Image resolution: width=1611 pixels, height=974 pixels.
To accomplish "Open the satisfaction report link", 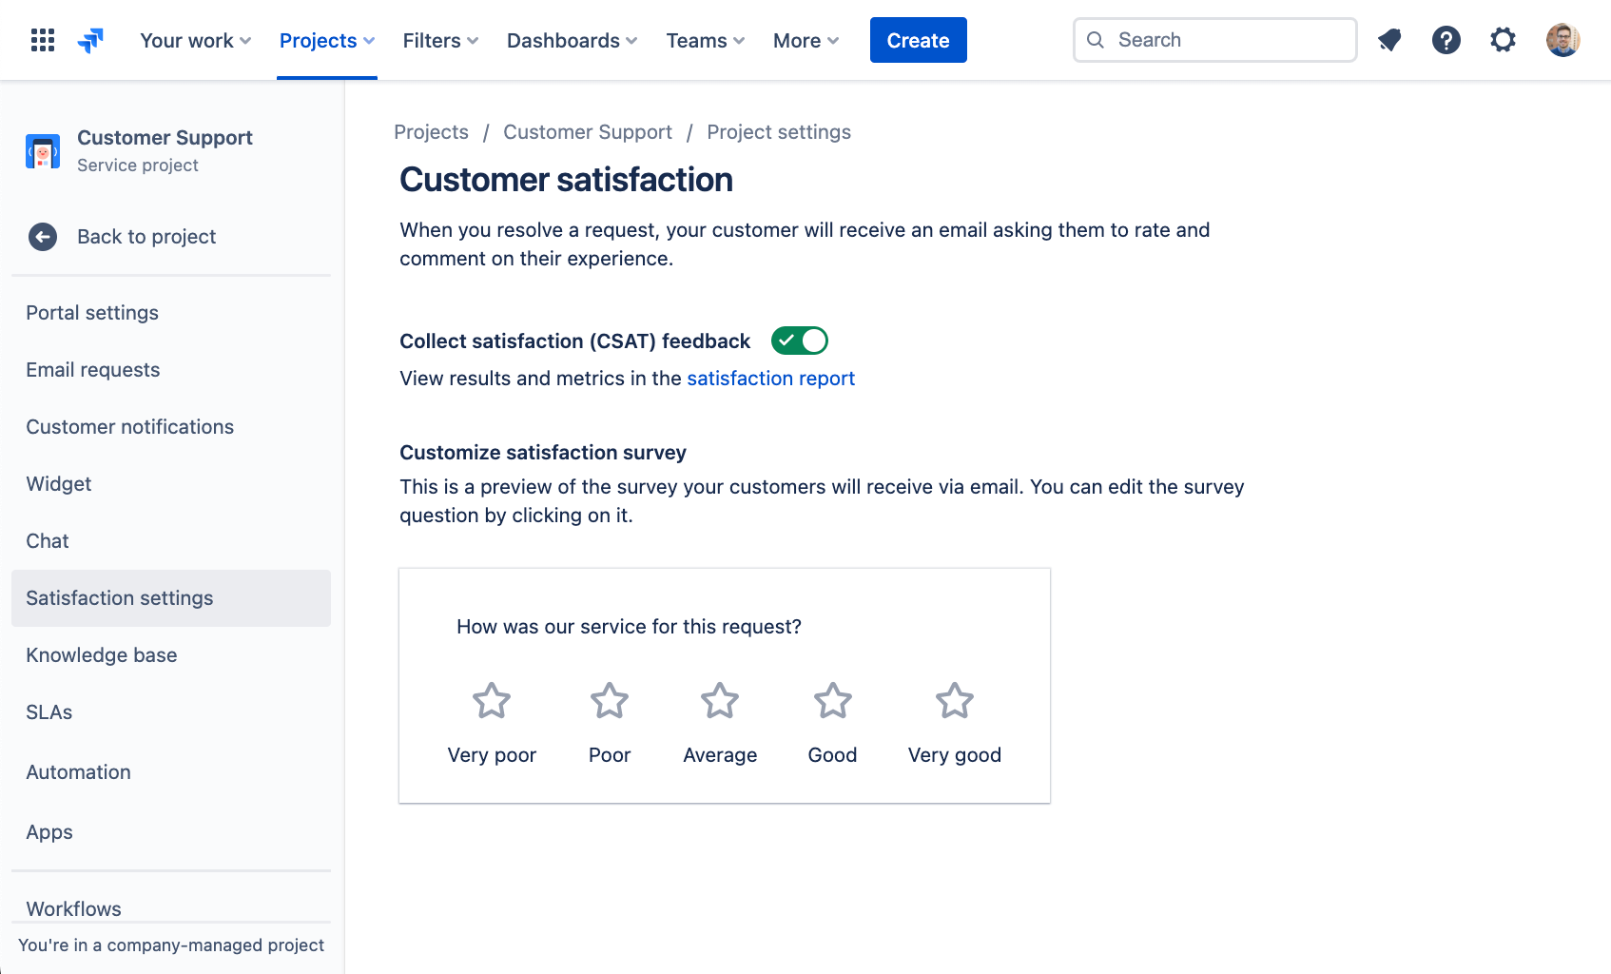I will (x=770, y=378).
